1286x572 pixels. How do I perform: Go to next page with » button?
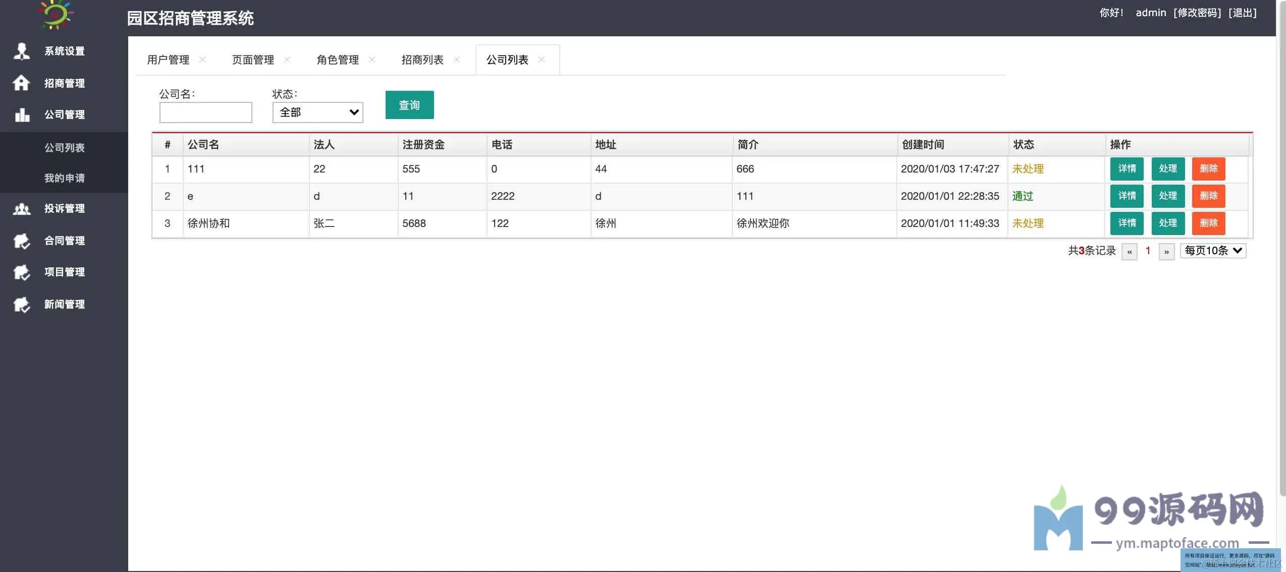pyautogui.click(x=1166, y=251)
